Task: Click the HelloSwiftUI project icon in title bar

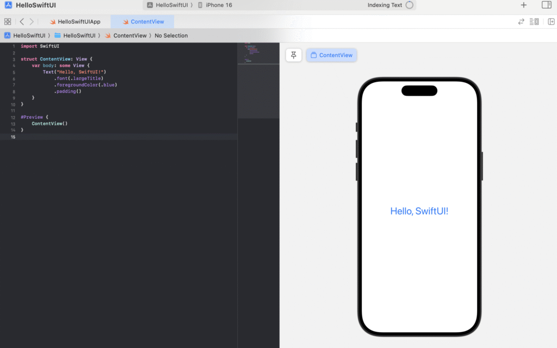Action: click(x=8, y=5)
